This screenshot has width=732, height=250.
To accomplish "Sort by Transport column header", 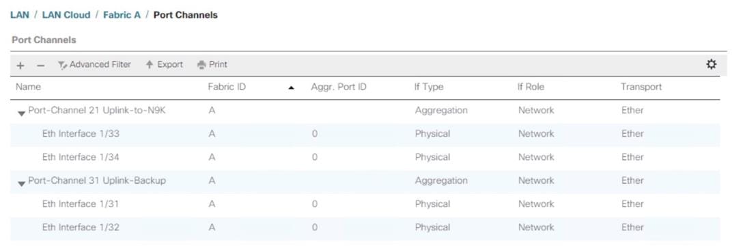I will coord(641,87).
